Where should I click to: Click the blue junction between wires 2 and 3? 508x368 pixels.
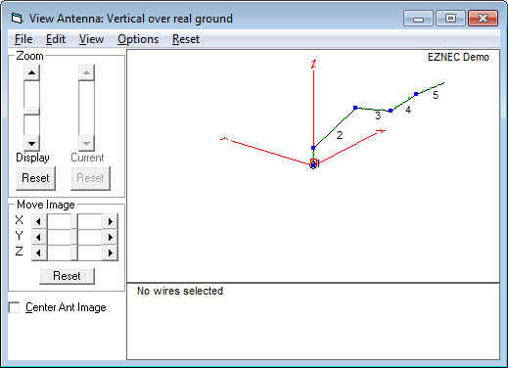click(x=355, y=108)
